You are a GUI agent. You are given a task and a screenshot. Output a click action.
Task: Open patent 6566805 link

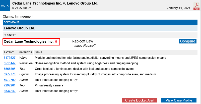coord(10,69)
